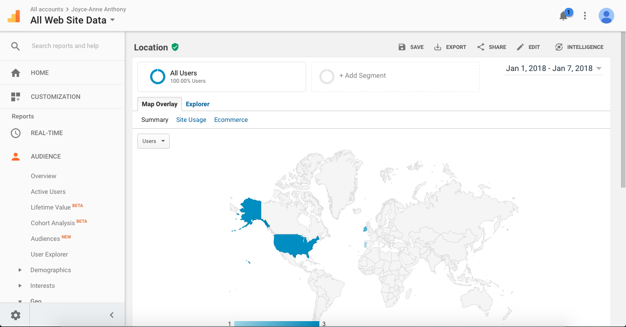Screen dimensions: 626x327
Task: Click the All accounts breadcrumb
Action: click(x=46, y=9)
